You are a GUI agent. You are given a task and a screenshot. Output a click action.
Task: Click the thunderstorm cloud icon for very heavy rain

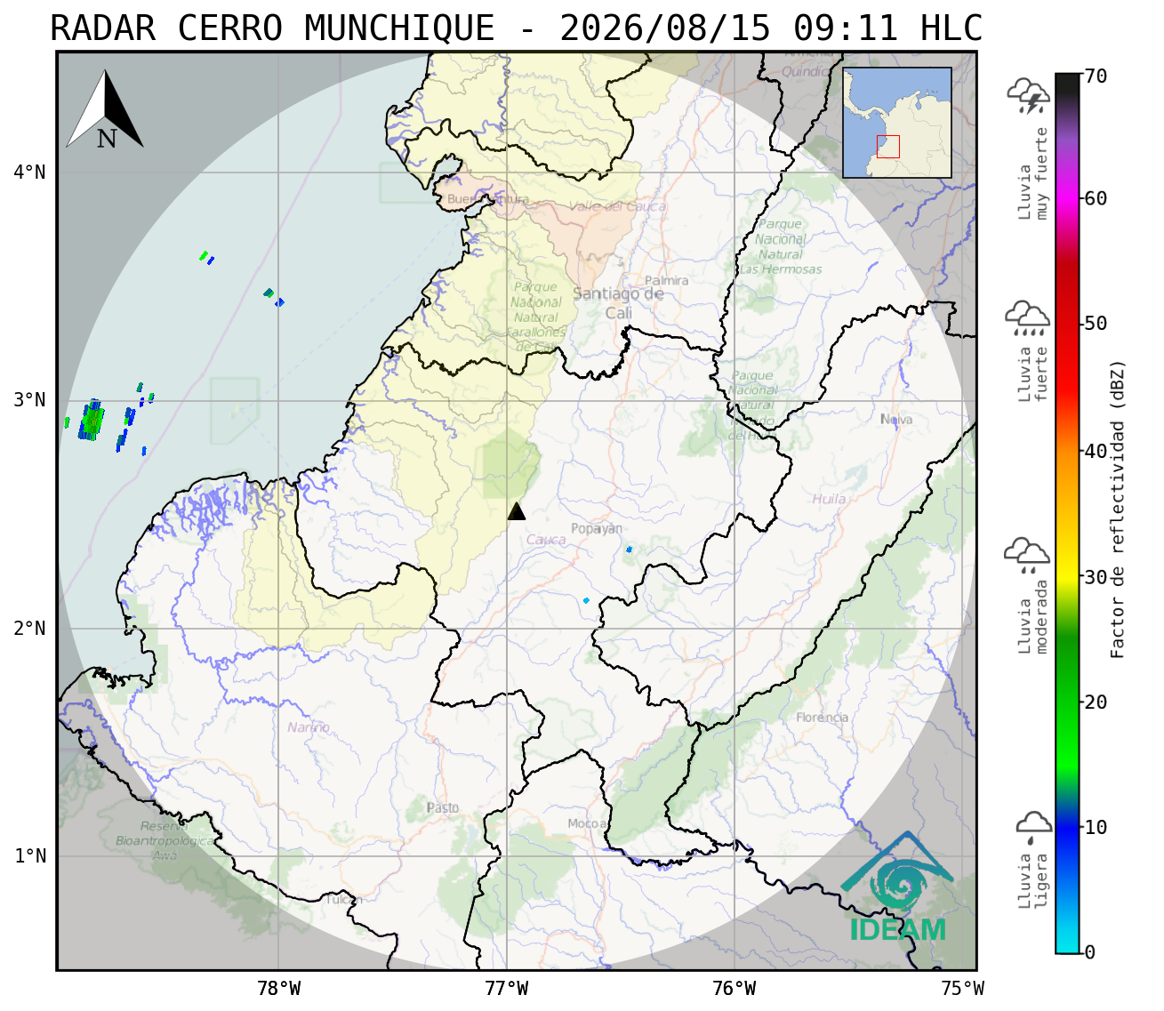1029,96
